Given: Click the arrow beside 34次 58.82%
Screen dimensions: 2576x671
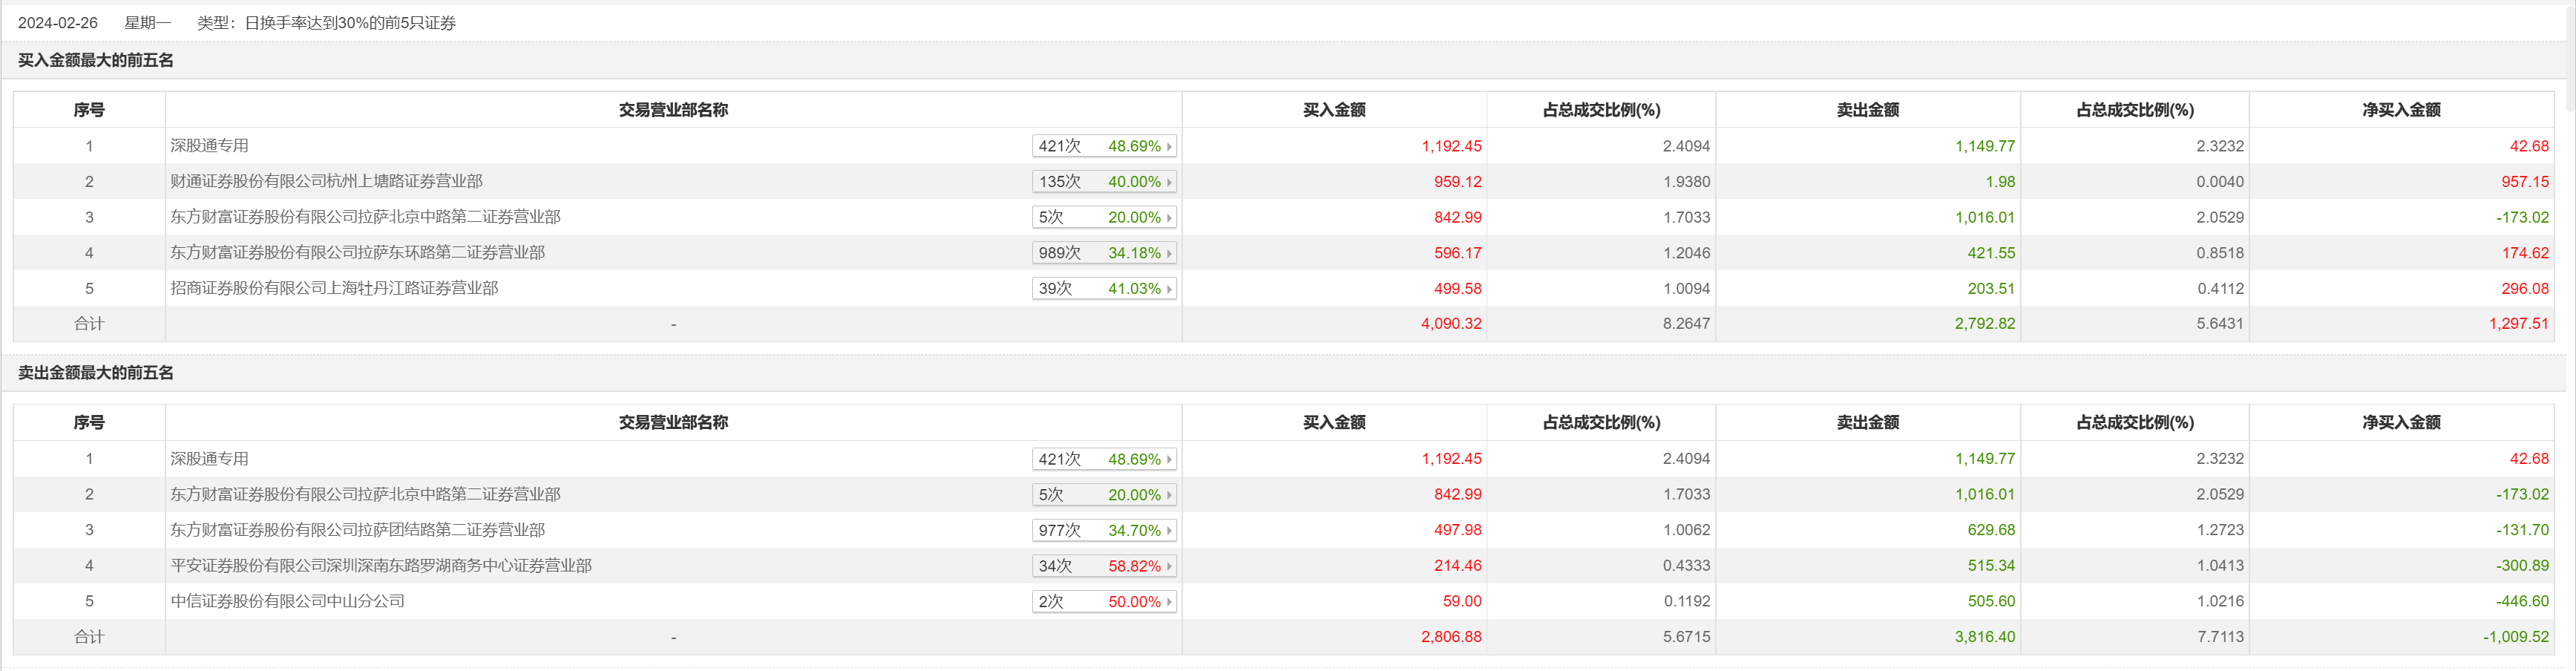Looking at the screenshot, I should [1168, 566].
